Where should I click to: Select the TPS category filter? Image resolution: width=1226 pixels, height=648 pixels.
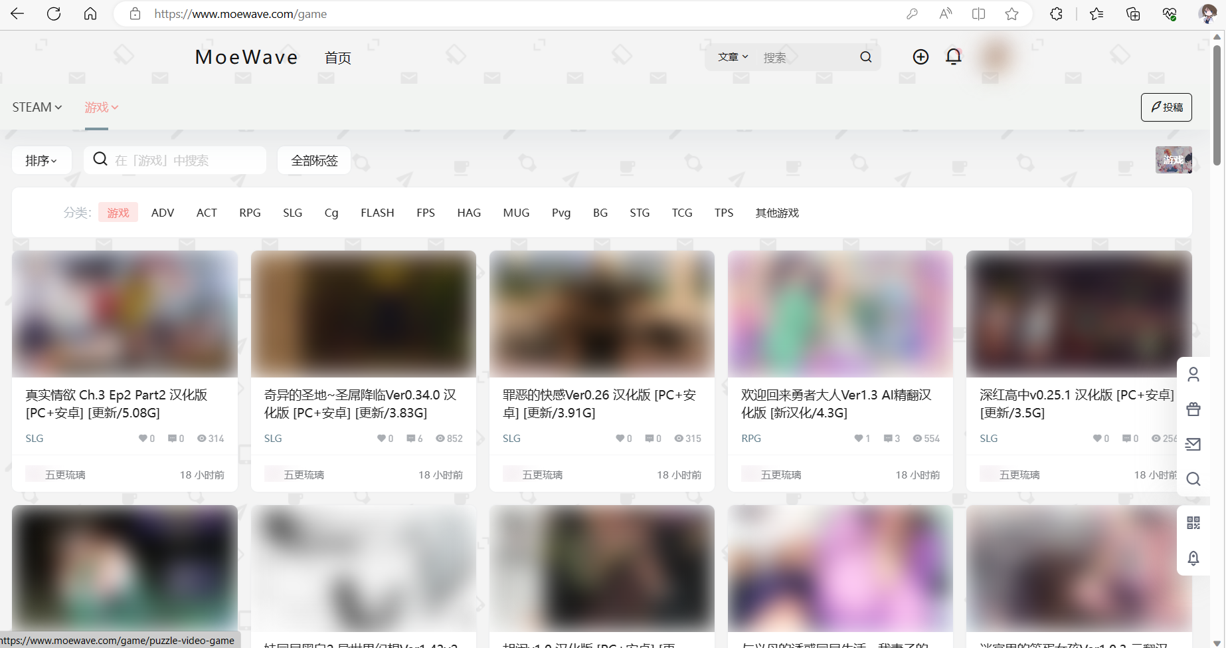point(724,213)
